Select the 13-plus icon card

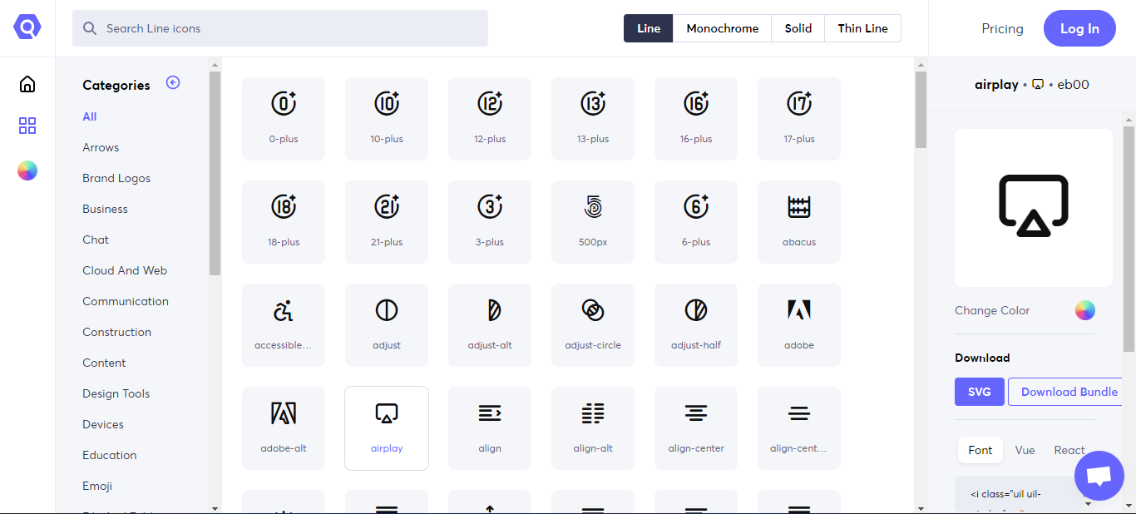[593, 119]
